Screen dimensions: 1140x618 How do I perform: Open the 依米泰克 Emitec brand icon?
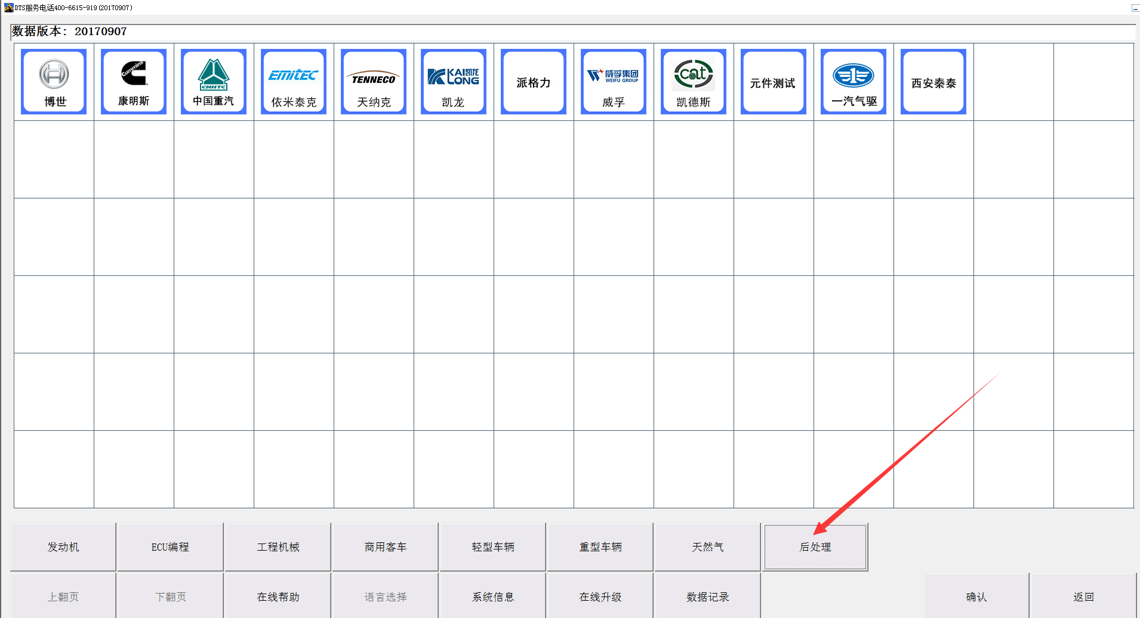(294, 82)
